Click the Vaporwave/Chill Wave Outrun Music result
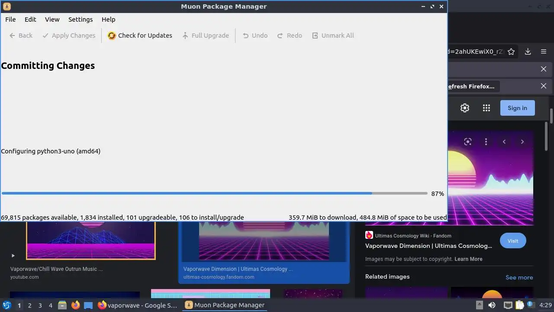The width and height of the screenshot is (554, 312). click(57, 269)
